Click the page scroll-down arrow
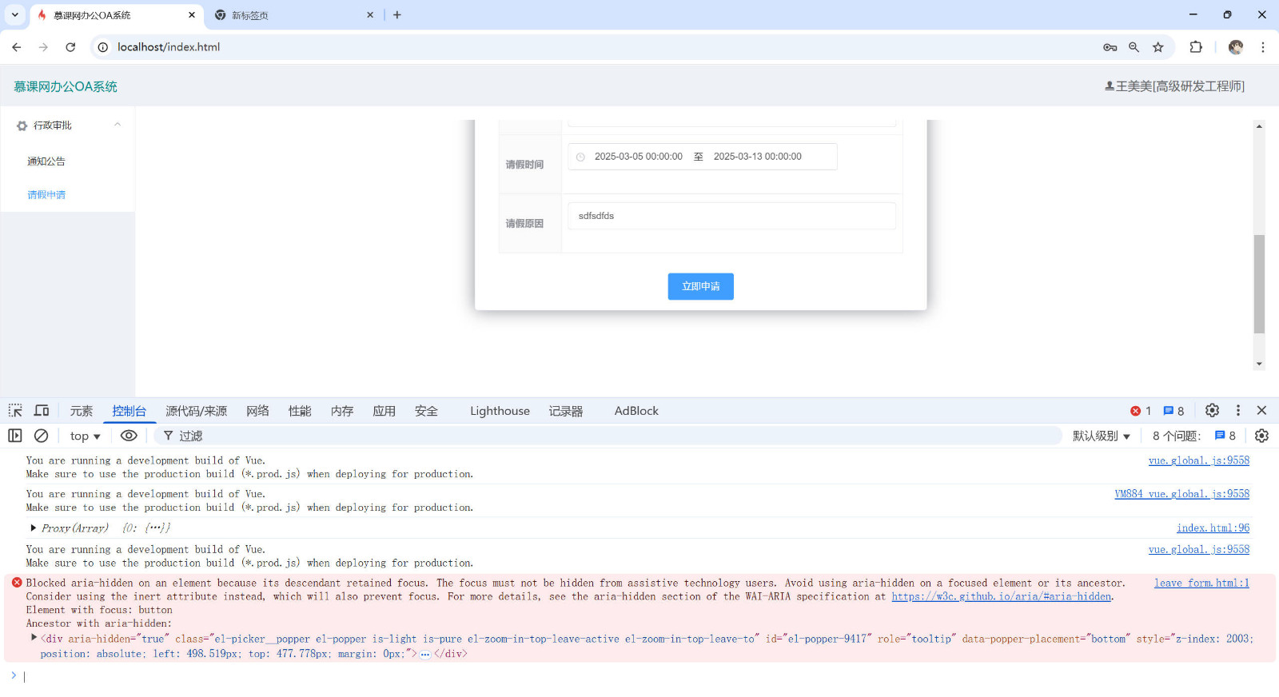The width and height of the screenshot is (1279, 697). tap(1259, 364)
